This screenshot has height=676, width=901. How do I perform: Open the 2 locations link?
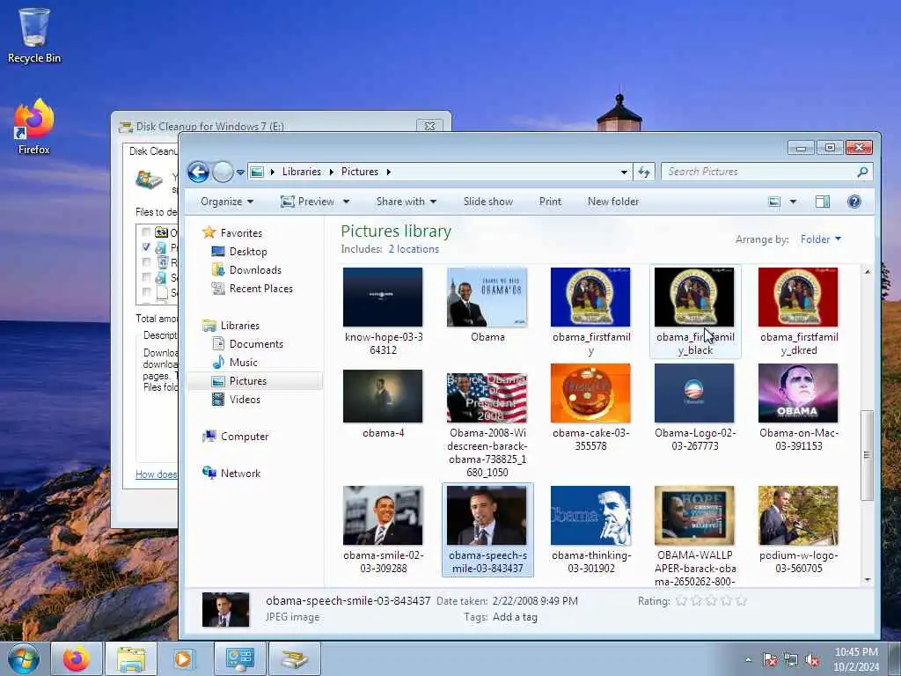[x=414, y=249]
